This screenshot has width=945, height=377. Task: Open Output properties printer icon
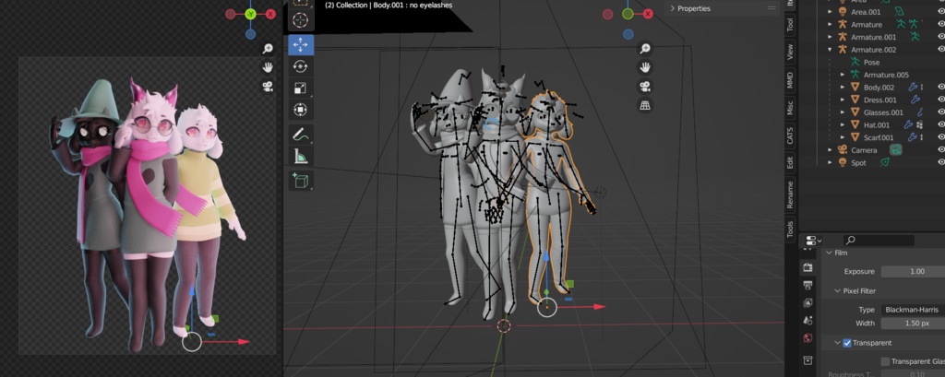coord(808,284)
